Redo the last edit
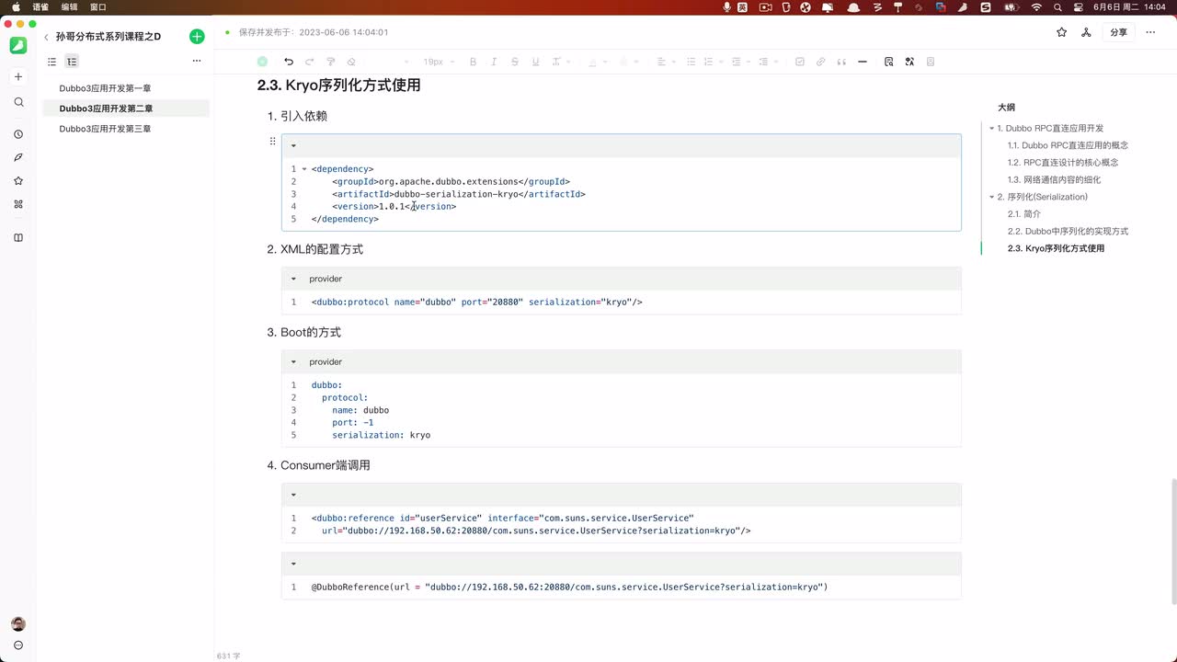 pos(310,62)
